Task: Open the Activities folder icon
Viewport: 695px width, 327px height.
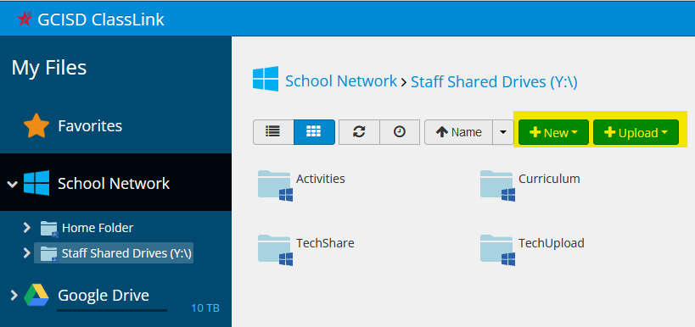Action: pyautogui.click(x=275, y=186)
